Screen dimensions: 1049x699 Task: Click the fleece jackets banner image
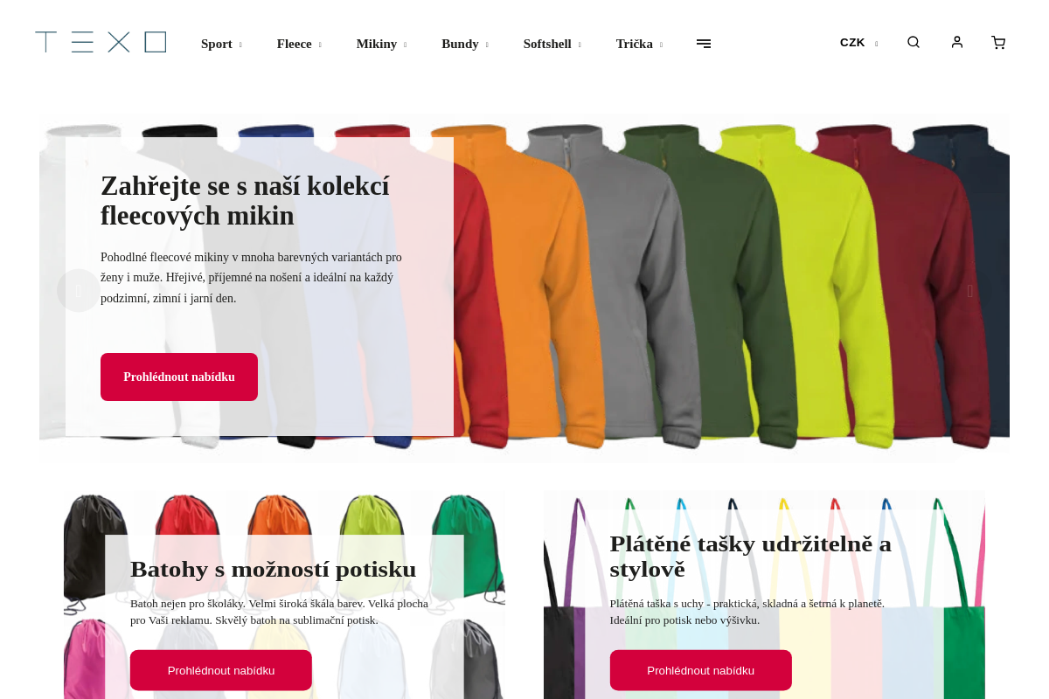731,287
